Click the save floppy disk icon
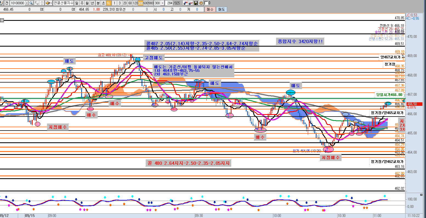426x218 pixels. (196, 3)
